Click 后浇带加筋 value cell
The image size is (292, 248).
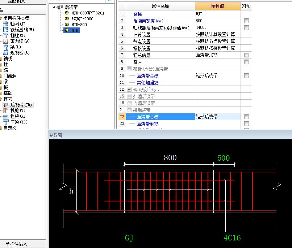pos(218,55)
